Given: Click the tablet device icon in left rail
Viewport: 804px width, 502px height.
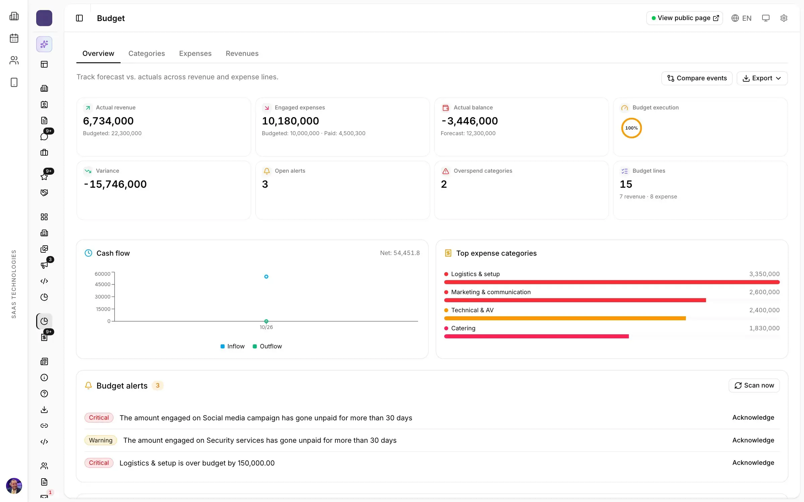Looking at the screenshot, I should pyautogui.click(x=14, y=82).
